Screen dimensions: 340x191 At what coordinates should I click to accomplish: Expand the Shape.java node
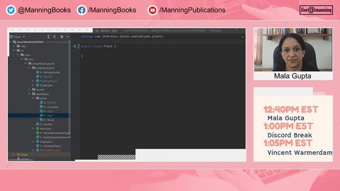[33, 142]
